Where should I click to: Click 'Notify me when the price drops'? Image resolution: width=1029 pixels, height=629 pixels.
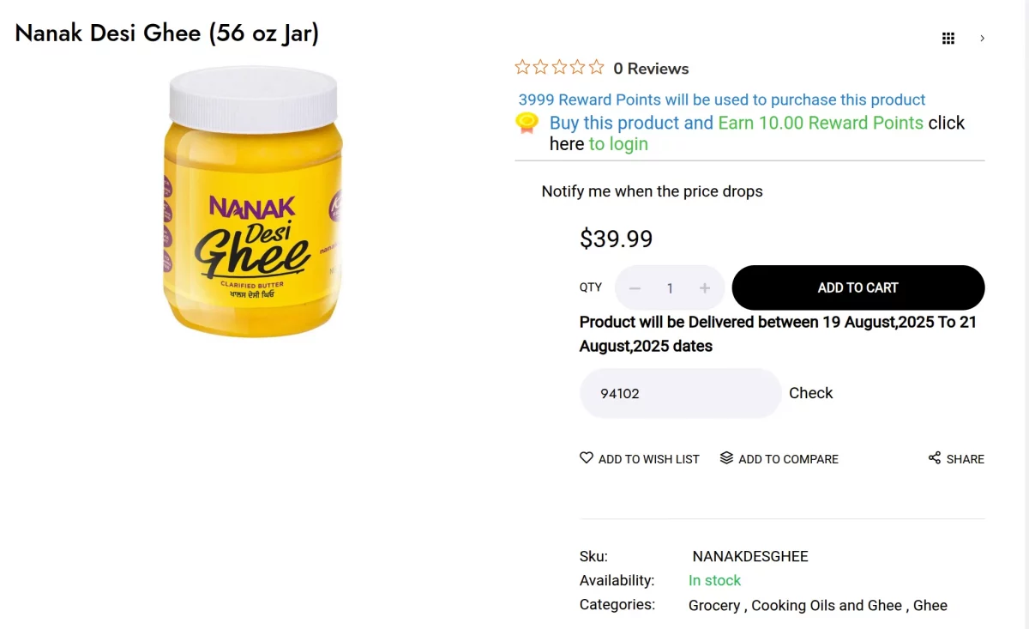pyautogui.click(x=652, y=191)
